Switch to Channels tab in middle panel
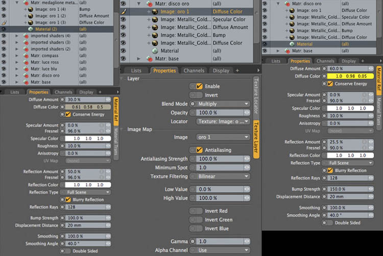 coord(194,71)
